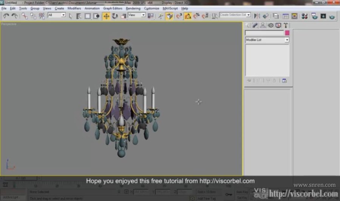This screenshot has width=340, height=201.
Task: Open the Select by Name dialog
Action: point(79,16)
